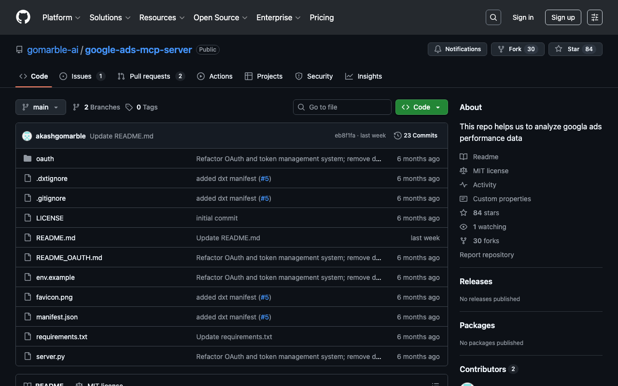This screenshot has width=618, height=386.
Task: View the 0 Tags page
Action: coord(141,107)
